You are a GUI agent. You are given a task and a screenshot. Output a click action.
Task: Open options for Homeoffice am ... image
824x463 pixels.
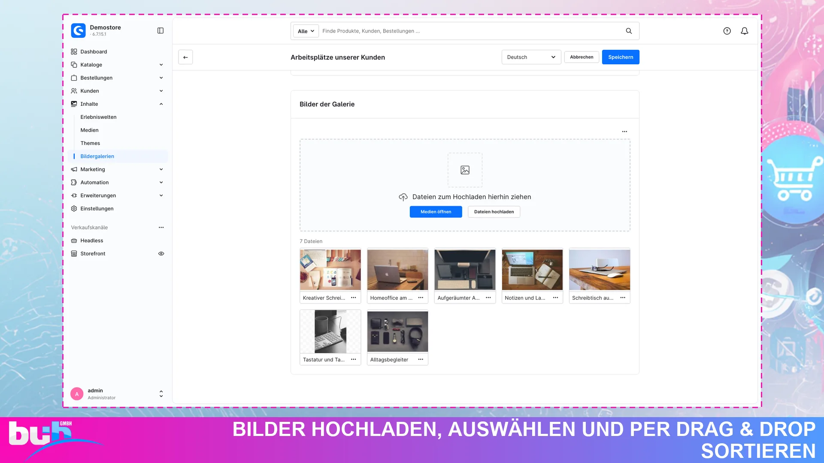(421, 298)
